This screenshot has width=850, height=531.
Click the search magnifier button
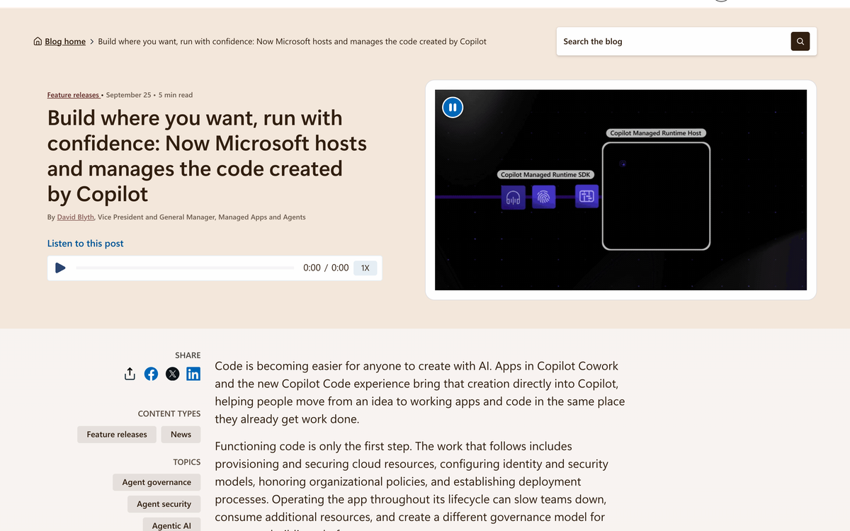point(800,41)
